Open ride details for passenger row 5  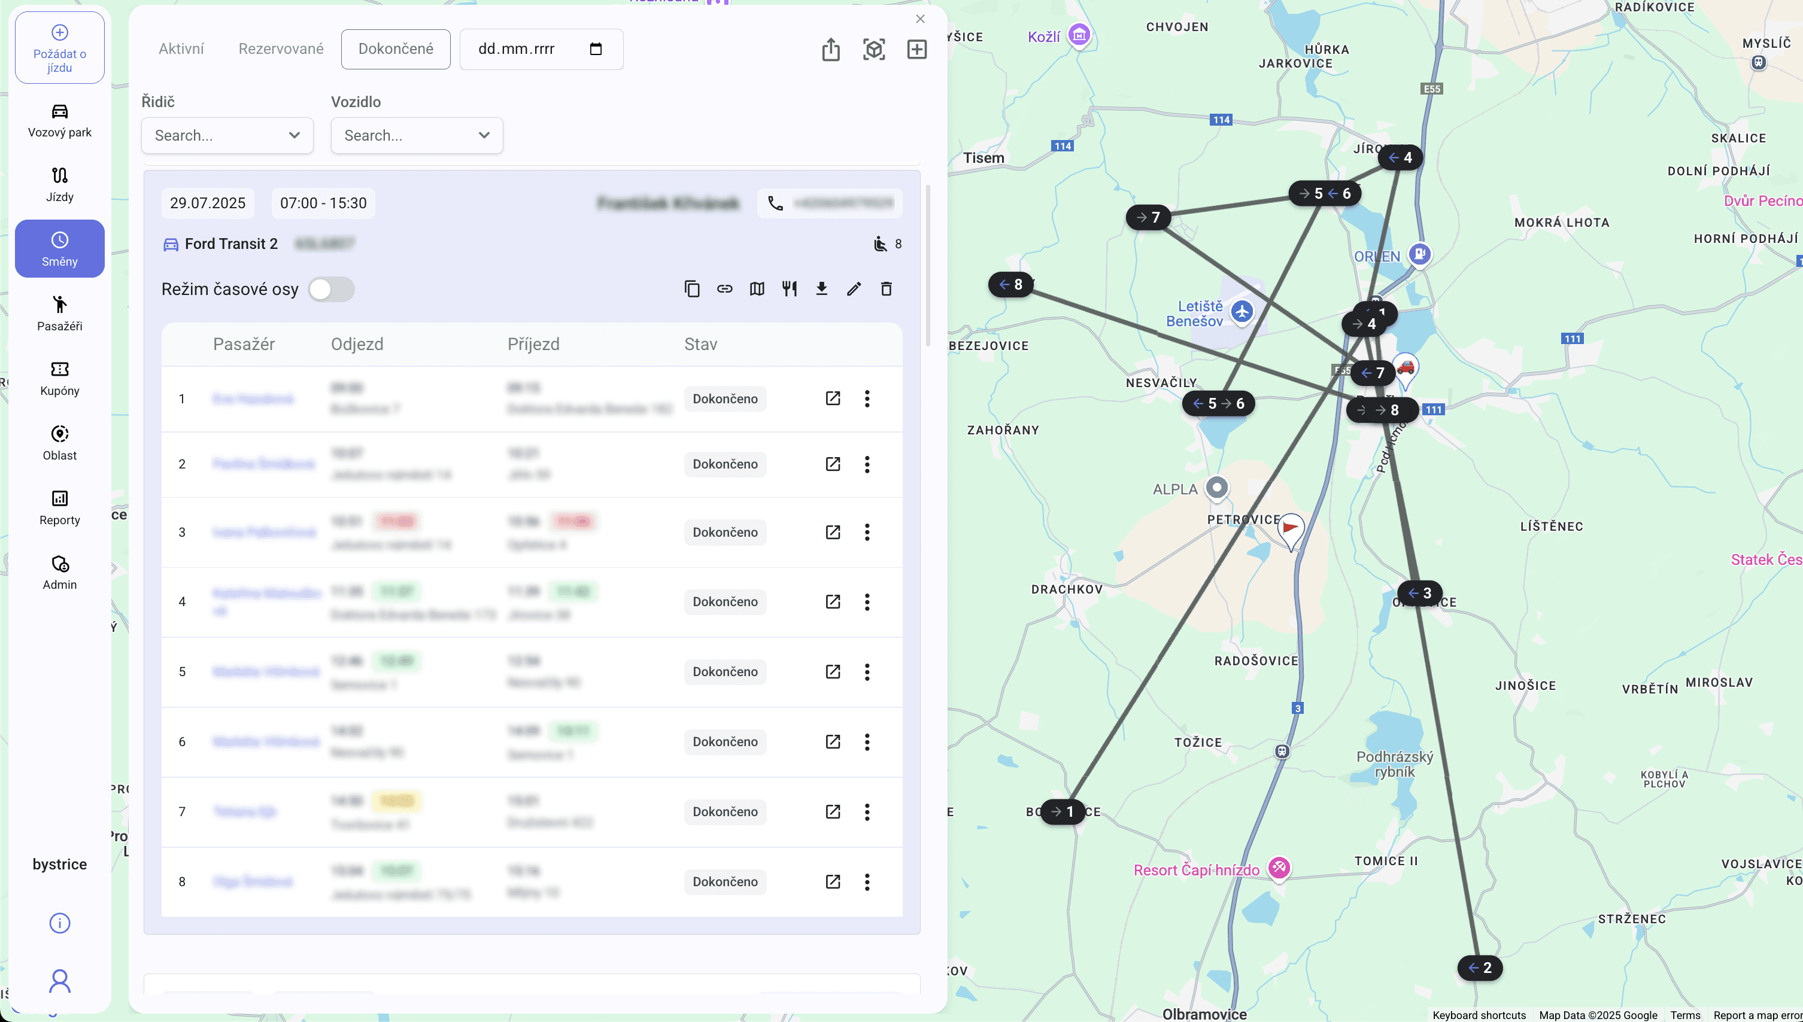pyautogui.click(x=833, y=672)
